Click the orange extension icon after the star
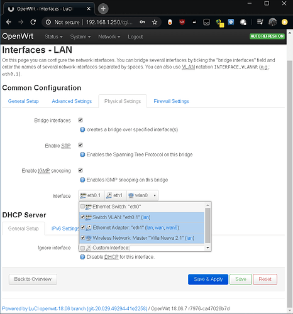The height and width of the screenshot is (314, 293). tap(170, 22)
